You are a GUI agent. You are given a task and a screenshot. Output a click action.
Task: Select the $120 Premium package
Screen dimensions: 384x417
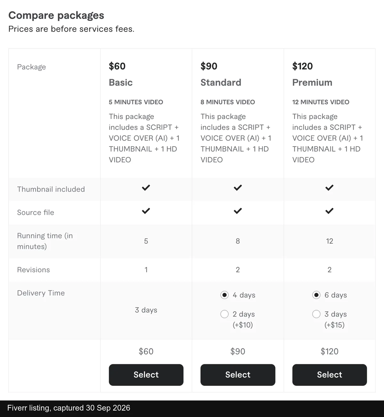coord(330,375)
